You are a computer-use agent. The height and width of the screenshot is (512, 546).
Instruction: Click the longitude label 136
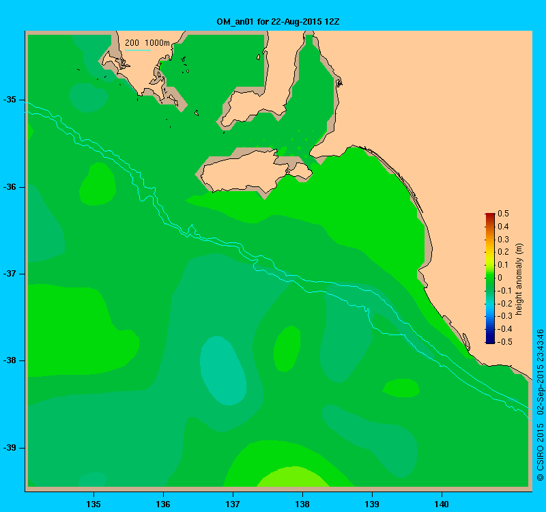coord(163,504)
